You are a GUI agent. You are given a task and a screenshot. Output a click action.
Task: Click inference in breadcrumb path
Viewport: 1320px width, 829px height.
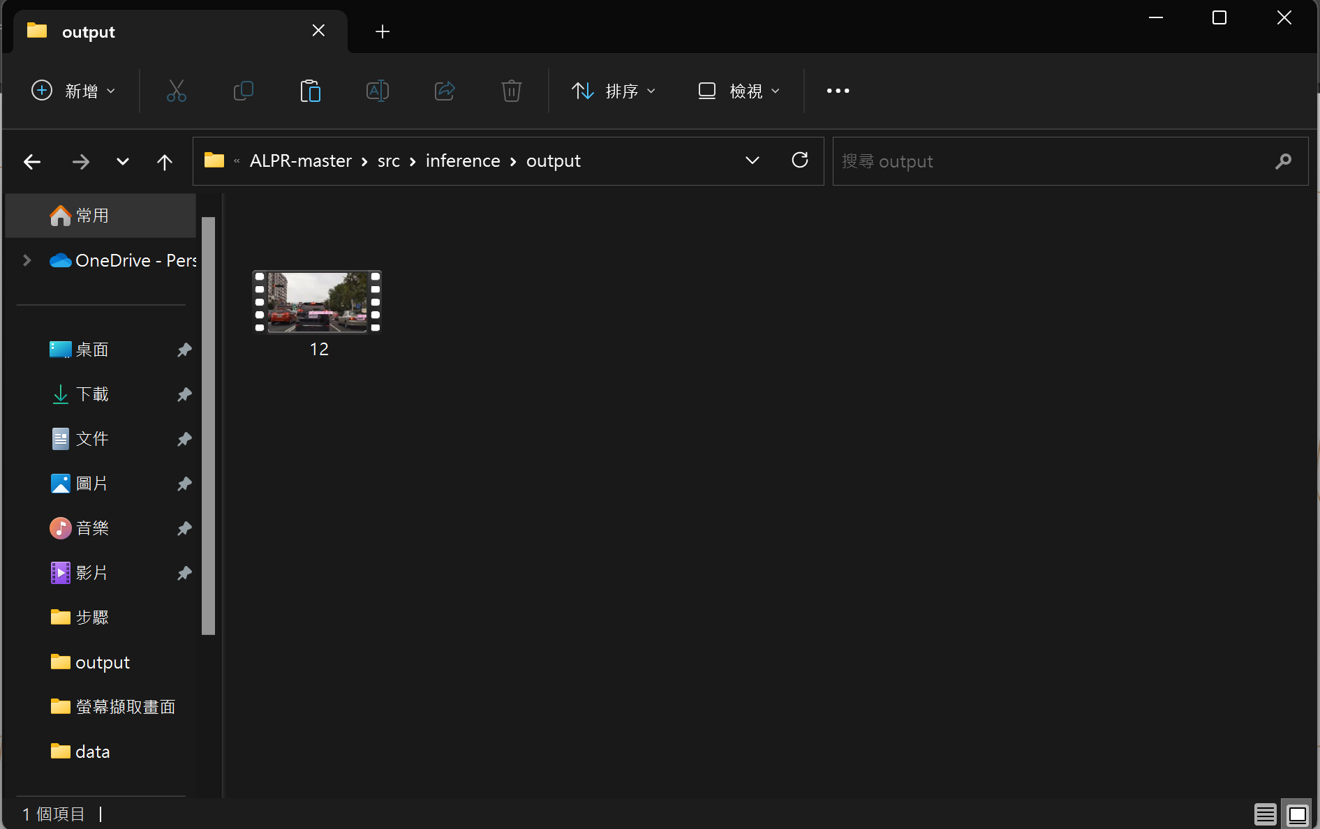point(463,161)
